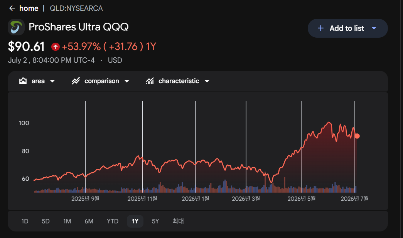Select the 5D time range tab
Viewport: 403px width, 238px height.
coord(46,221)
